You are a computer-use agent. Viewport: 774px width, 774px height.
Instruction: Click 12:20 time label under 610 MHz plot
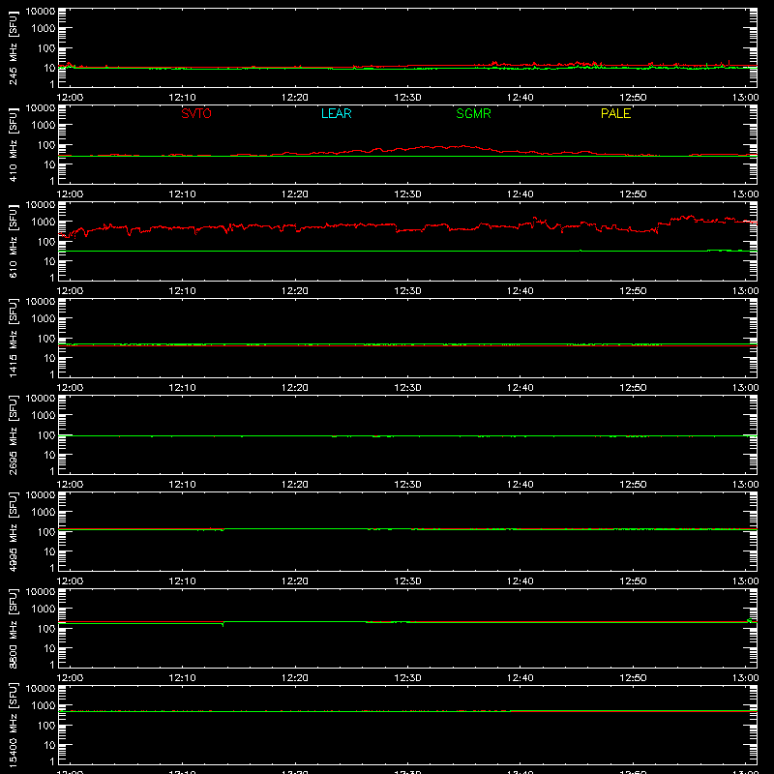[x=295, y=291]
